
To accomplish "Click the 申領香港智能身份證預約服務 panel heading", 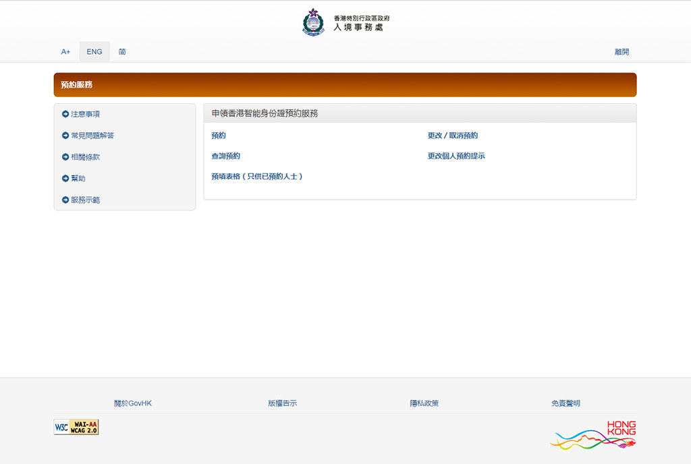I will pos(265,113).
